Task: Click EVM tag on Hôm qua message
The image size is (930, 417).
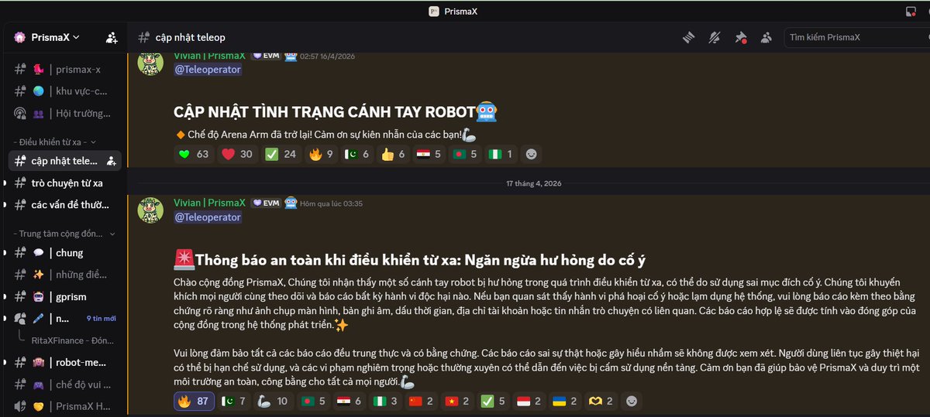Action: pyautogui.click(x=267, y=203)
